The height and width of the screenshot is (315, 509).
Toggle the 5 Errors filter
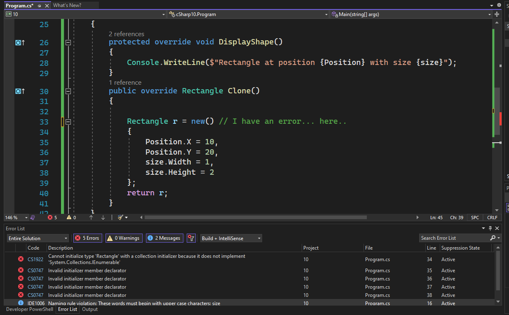tap(87, 238)
